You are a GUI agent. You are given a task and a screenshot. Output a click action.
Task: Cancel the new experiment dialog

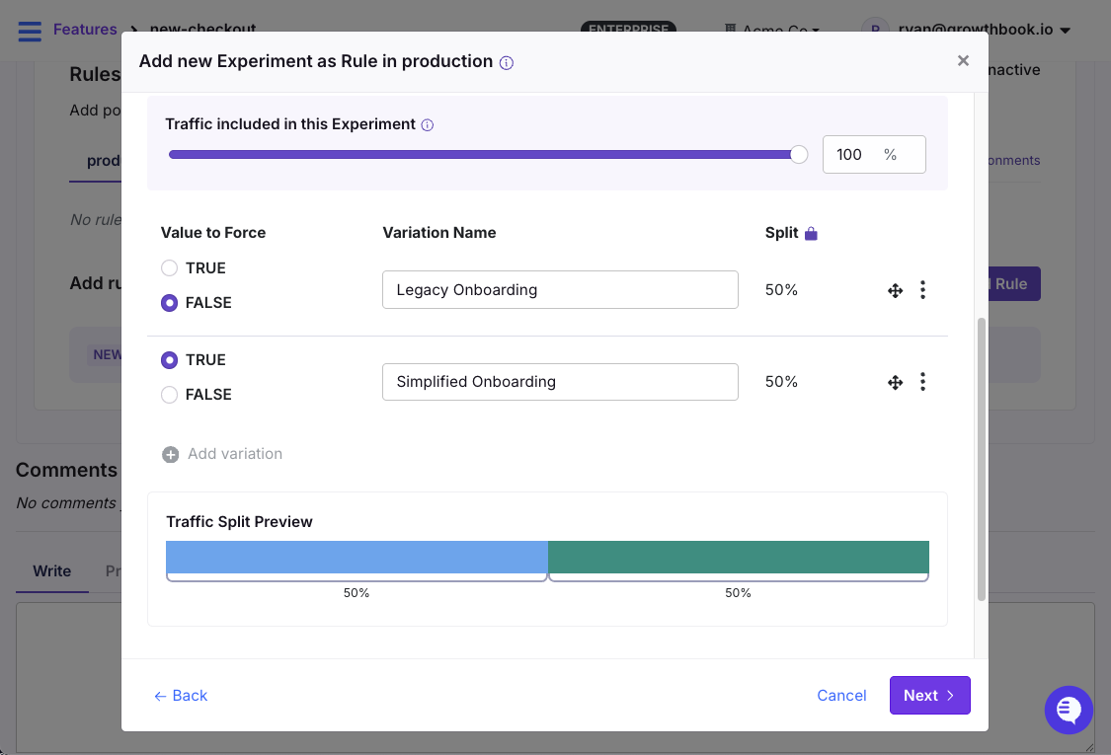[841, 695]
